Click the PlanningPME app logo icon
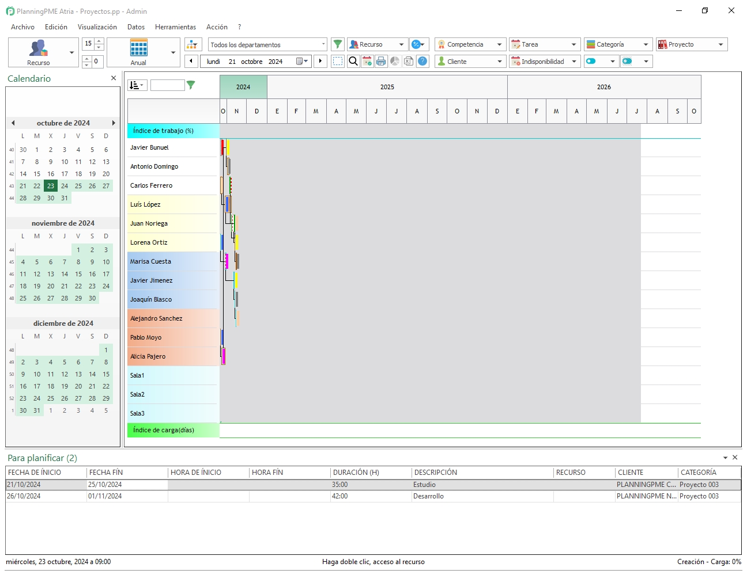The height and width of the screenshot is (571, 747). (x=10, y=11)
